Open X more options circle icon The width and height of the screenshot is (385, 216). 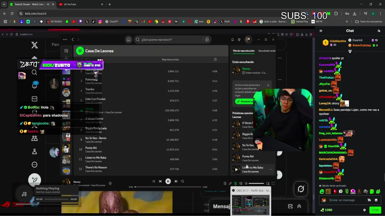click(35, 164)
